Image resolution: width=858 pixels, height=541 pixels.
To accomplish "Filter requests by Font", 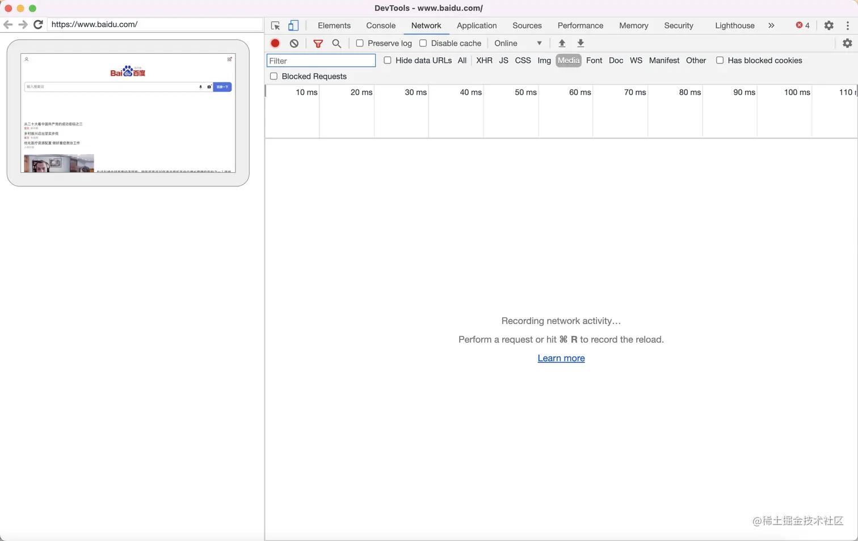I will pyautogui.click(x=594, y=61).
